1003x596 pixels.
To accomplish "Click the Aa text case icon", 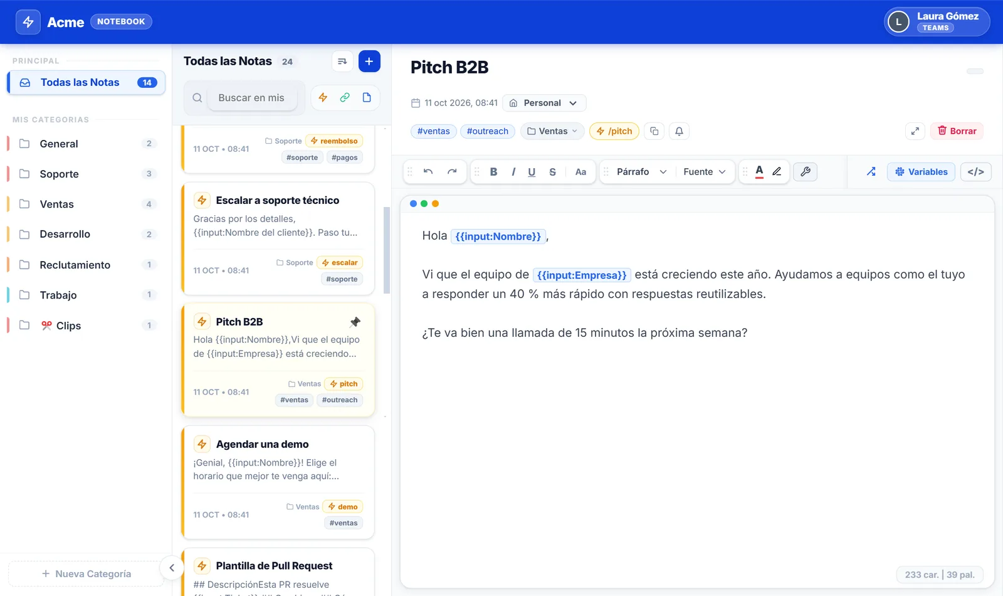I will pyautogui.click(x=580, y=172).
